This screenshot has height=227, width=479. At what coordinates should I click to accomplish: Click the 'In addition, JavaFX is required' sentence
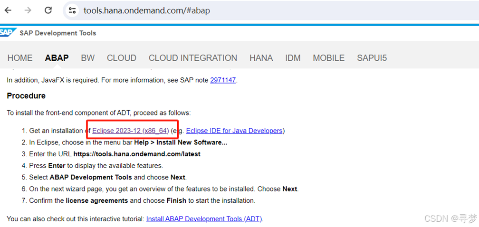point(122,80)
